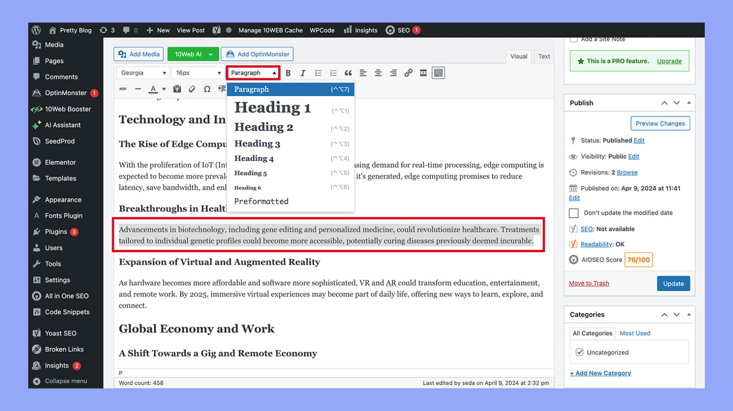Insert a blockquote from the toolbar
The image size is (733, 411).
tap(348, 72)
